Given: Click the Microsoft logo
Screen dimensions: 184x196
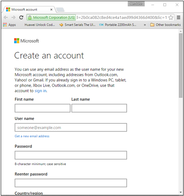Looking at the screenshot, I should [27, 41].
